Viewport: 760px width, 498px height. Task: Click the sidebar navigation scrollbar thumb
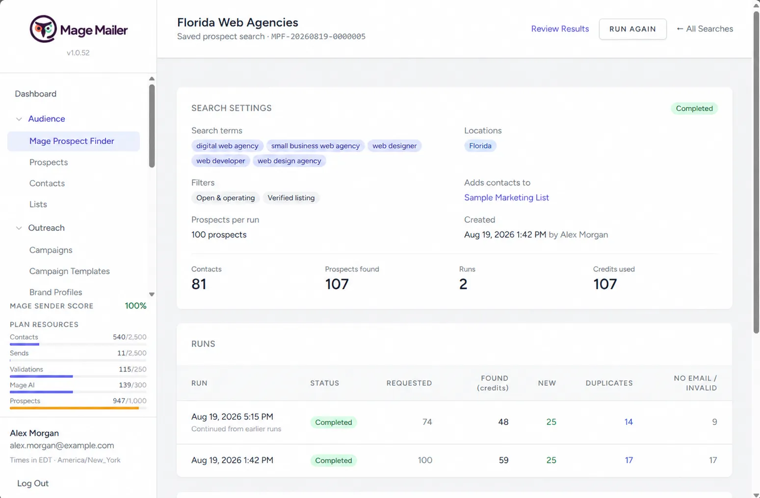point(152,126)
